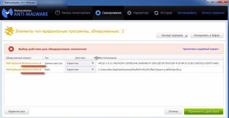Click the prefs.js file path cell
This screenshot has width=229, height=118.
click(140, 69)
